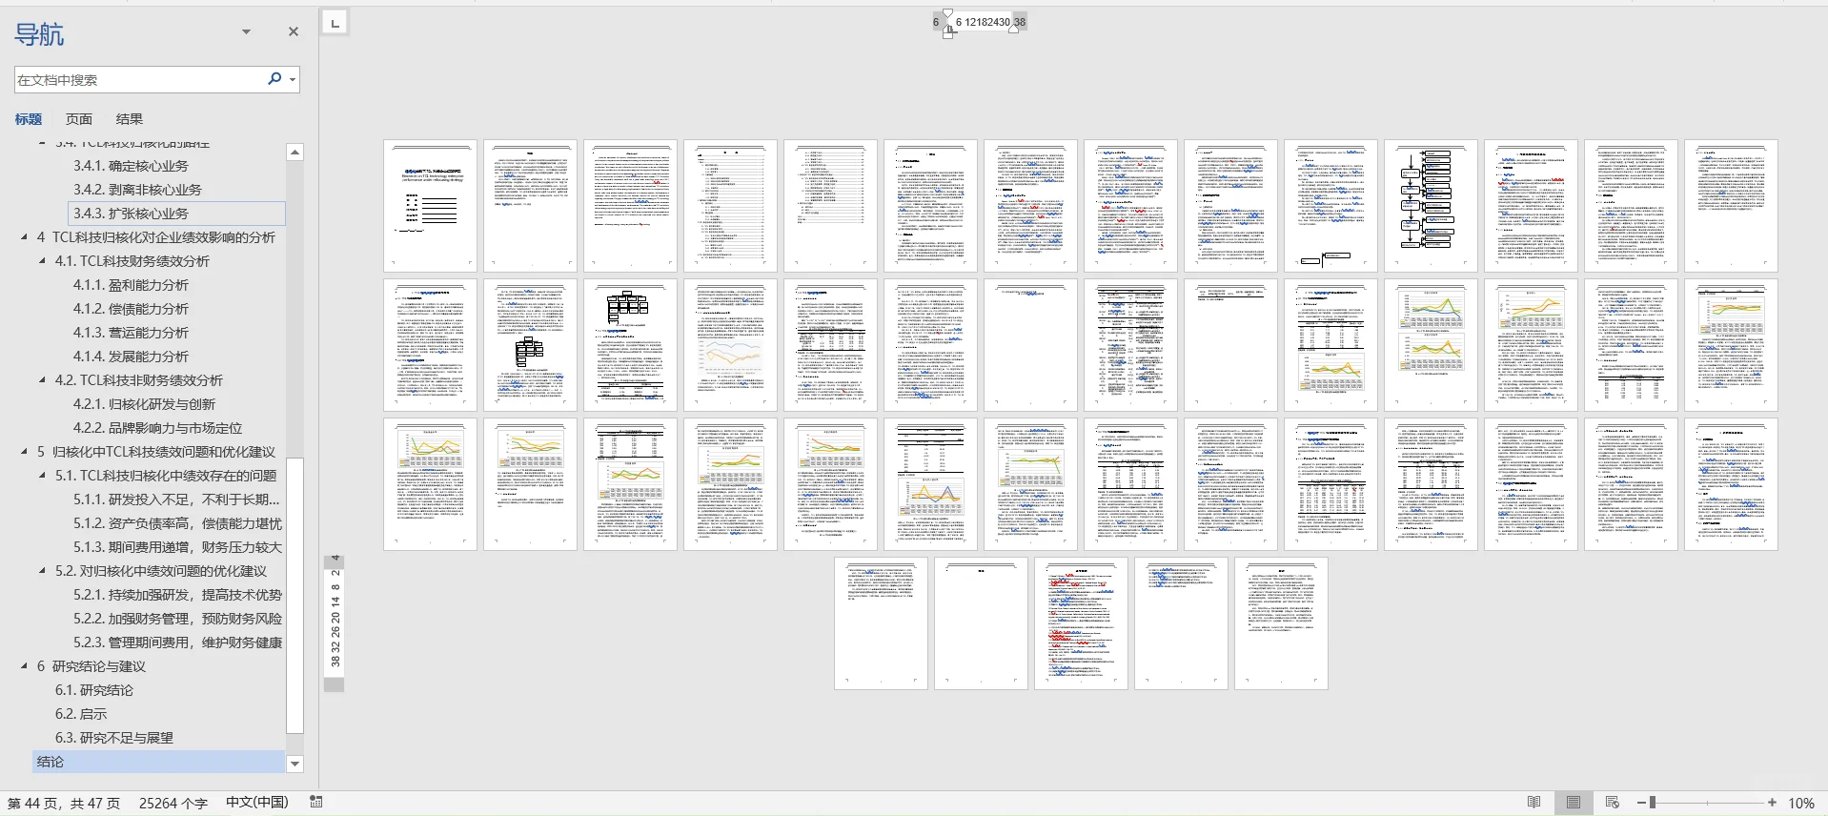Open the cover page thumbnail, first in top row

click(430, 206)
